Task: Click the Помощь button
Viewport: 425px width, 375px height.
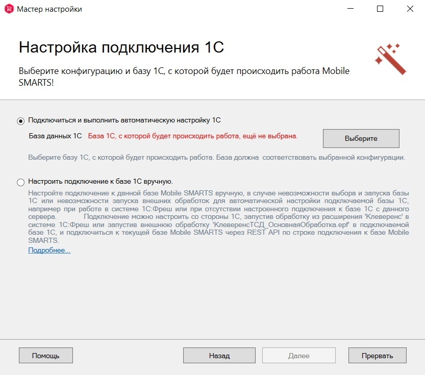Action: coord(46,356)
